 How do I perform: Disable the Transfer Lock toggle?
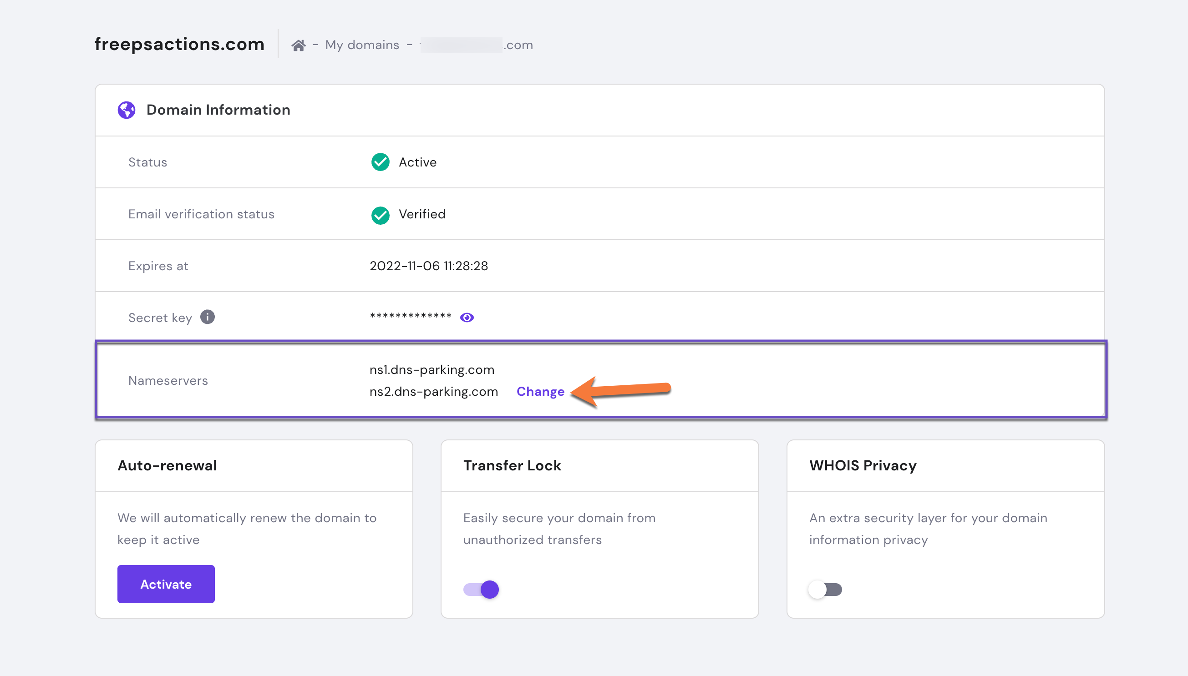coord(481,589)
